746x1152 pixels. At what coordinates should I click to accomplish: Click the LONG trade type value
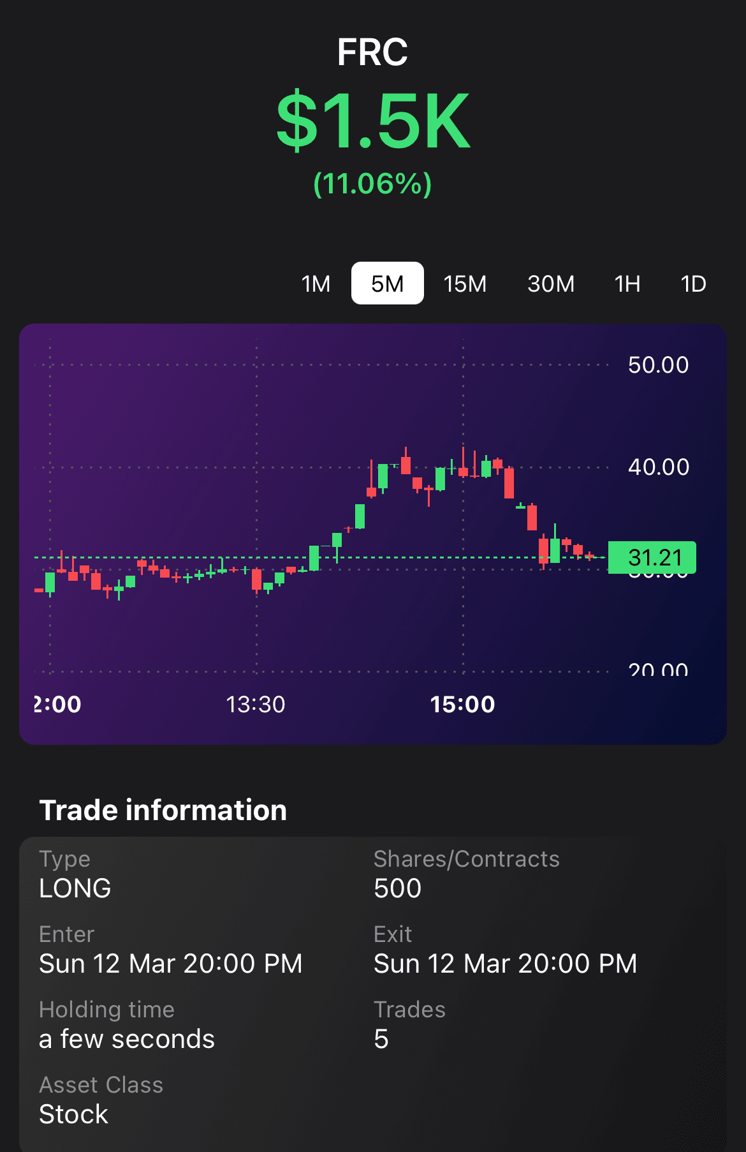point(75,888)
